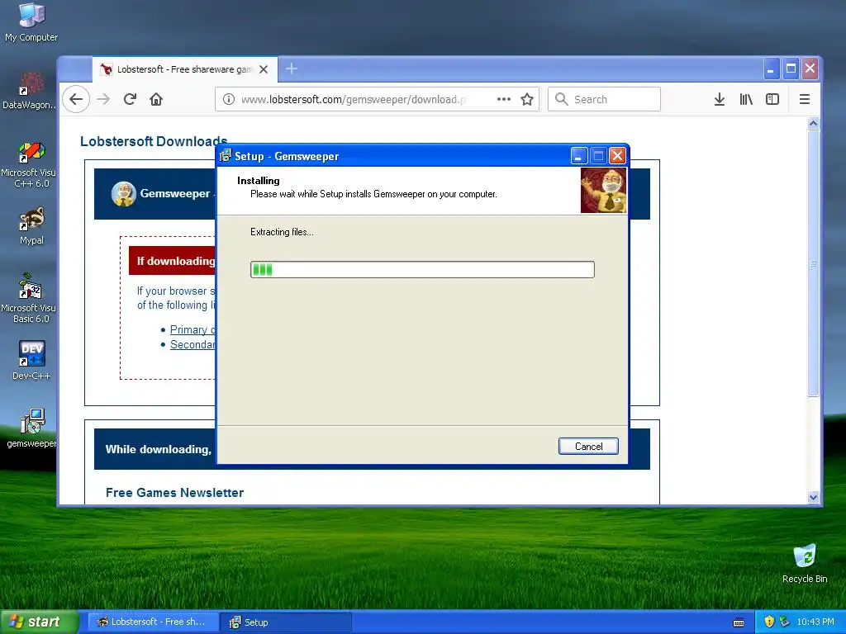Launch Mypal browser desktop icon
The image size is (846, 634).
pyautogui.click(x=31, y=225)
